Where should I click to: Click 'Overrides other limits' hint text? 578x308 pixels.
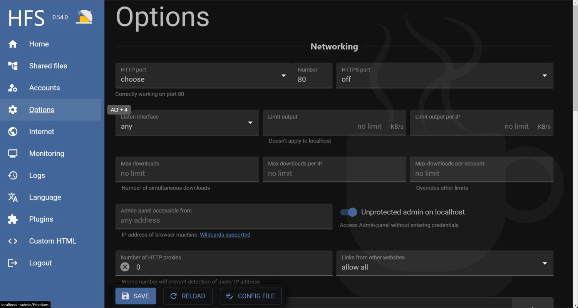pos(442,188)
